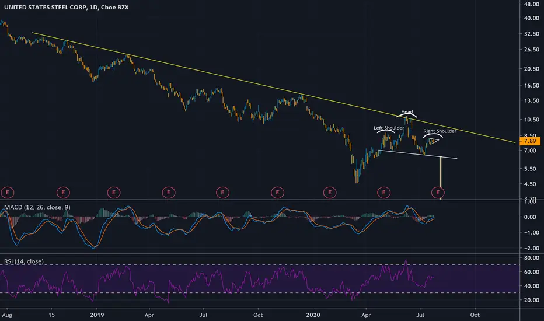Click the 2020 label on time axis
The image size is (544, 321).
(x=313, y=315)
